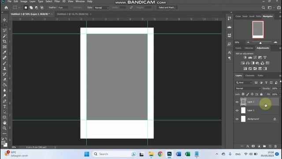Create a new layer with plus icon
The width and height of the screenshot is (282, 159).
pos(270,146)
